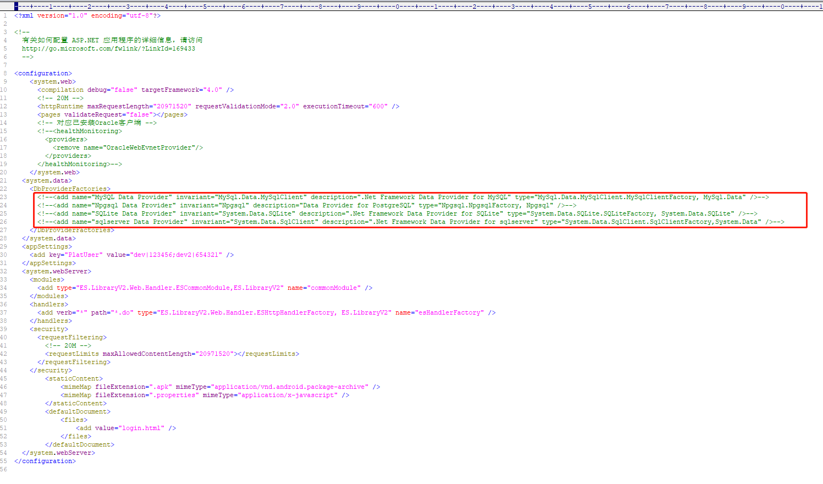Click the opening <providers> tag
The width and height of the screenshot is (823, 484).
point(66,139)
